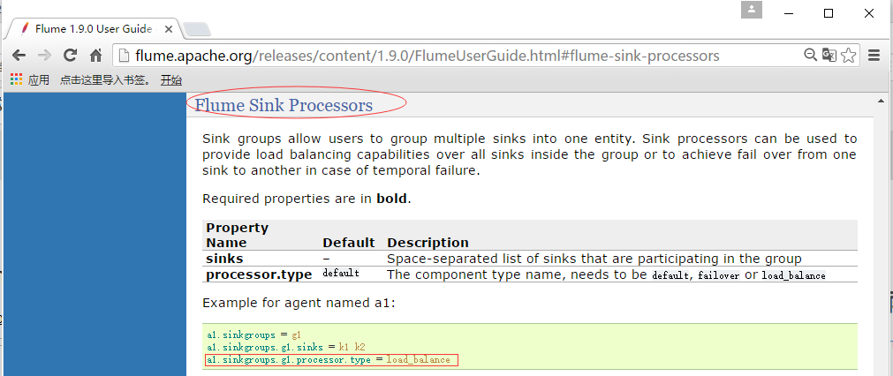Click 'Required properties are in bold.' sentence

point(306,199)
